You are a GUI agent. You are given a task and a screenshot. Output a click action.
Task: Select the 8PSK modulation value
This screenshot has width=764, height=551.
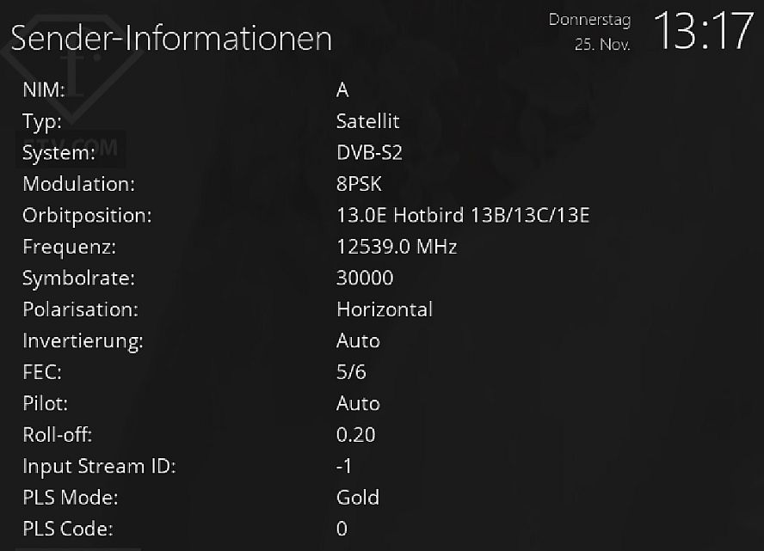pos(359,184)
